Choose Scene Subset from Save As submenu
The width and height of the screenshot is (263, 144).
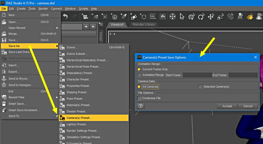[x=94, y=54]
